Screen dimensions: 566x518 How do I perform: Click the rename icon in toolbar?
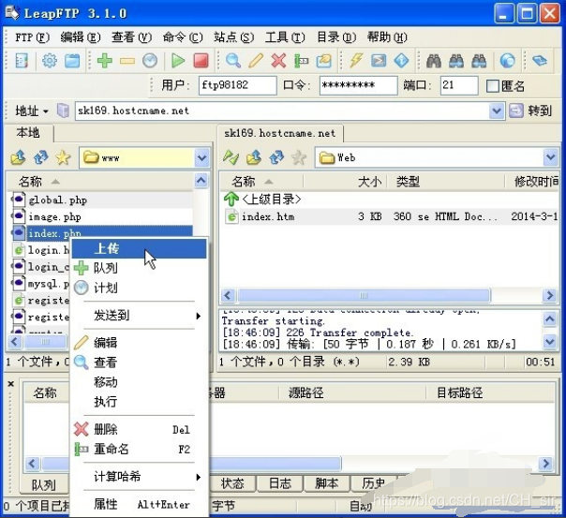(301, 61)
